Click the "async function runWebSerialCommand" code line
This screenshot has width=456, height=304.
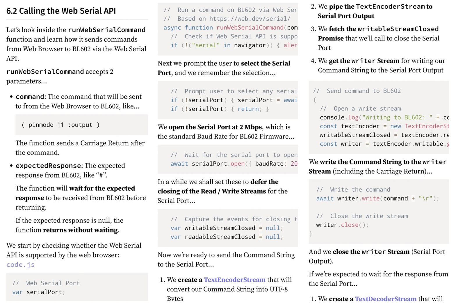227,28
